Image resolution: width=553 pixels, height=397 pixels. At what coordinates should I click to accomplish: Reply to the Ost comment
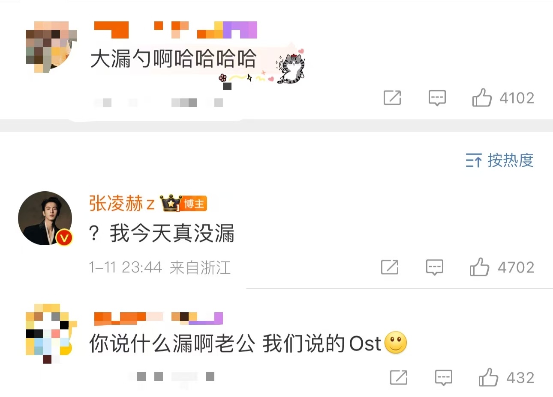click(444, 378)
